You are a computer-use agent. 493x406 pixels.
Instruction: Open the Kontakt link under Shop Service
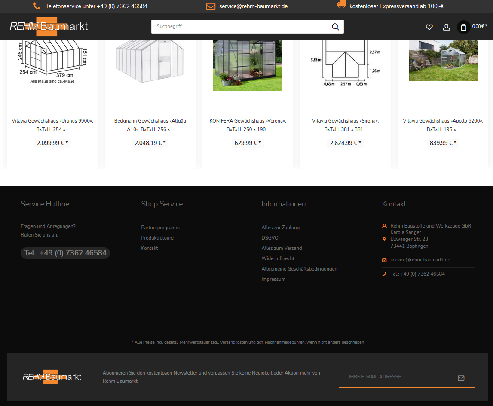click(x=149, y=248)
